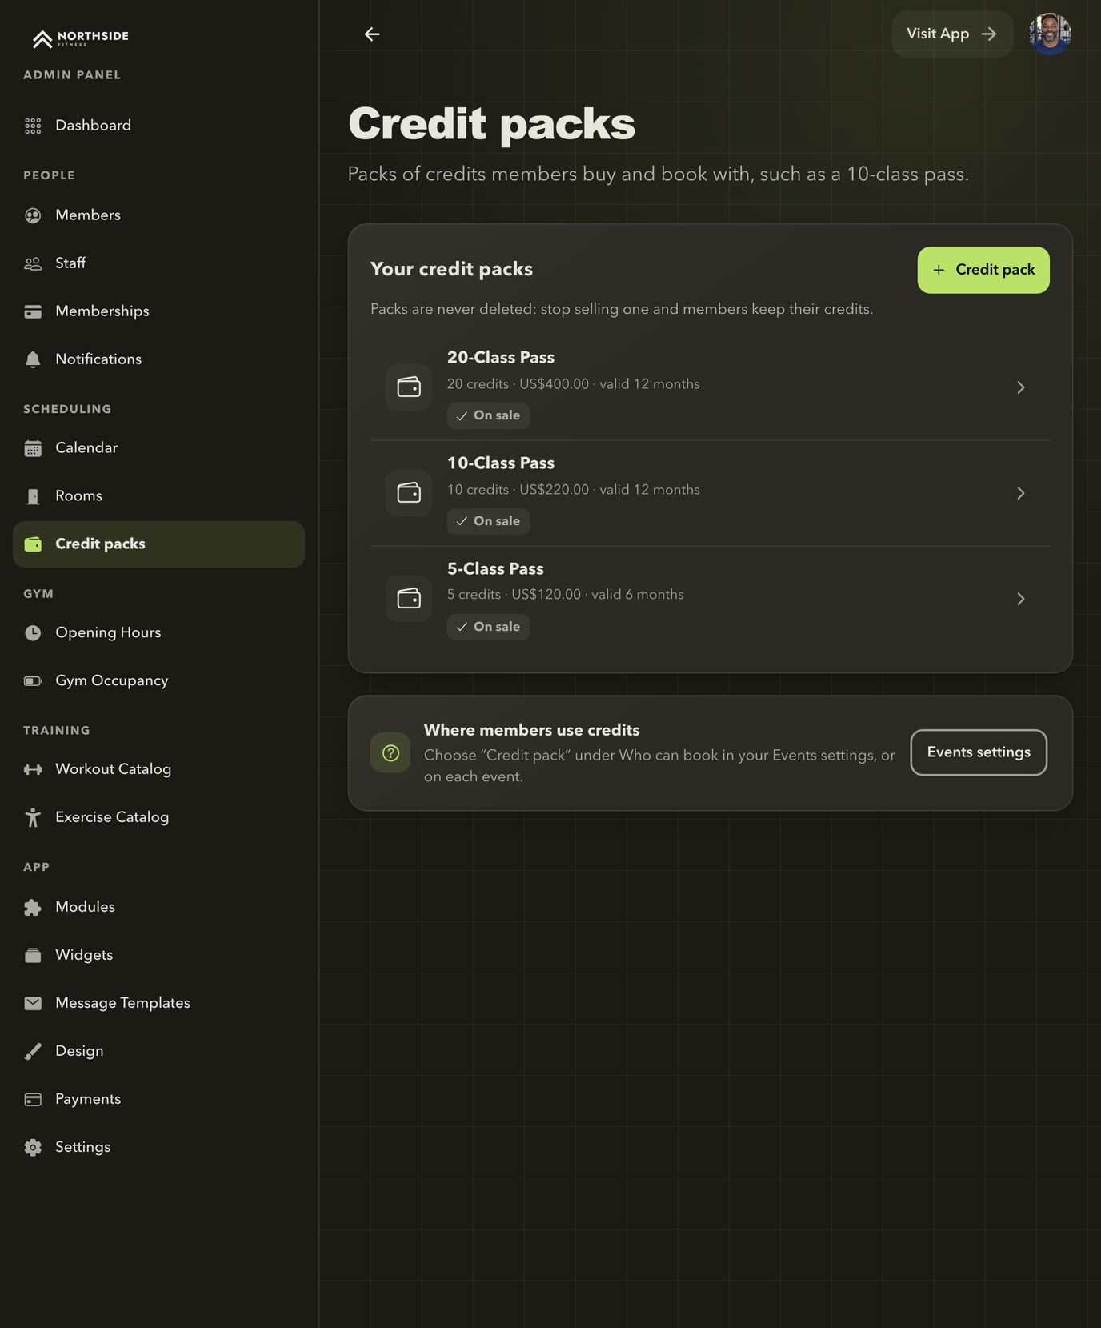Click the Gym Occupancy battery icon
This screenshot has height=1328, width=1101.
[x=33, y=681]
